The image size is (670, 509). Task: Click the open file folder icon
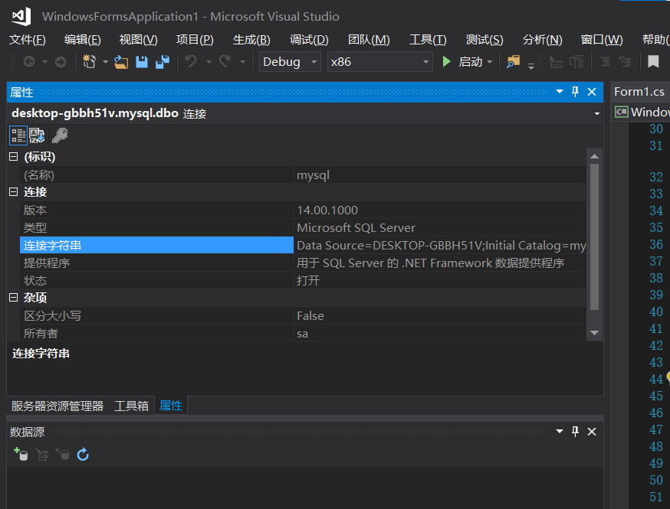coord(121,62)
